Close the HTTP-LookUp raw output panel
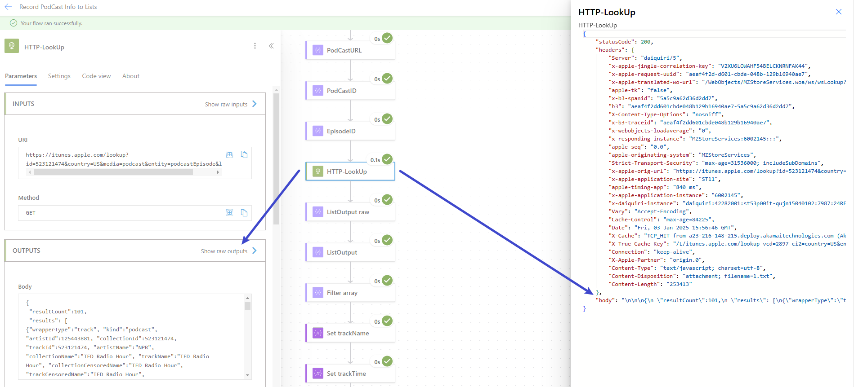Image resolution: width=854 pixels, height=387 pixels. (x=839, y=12)
